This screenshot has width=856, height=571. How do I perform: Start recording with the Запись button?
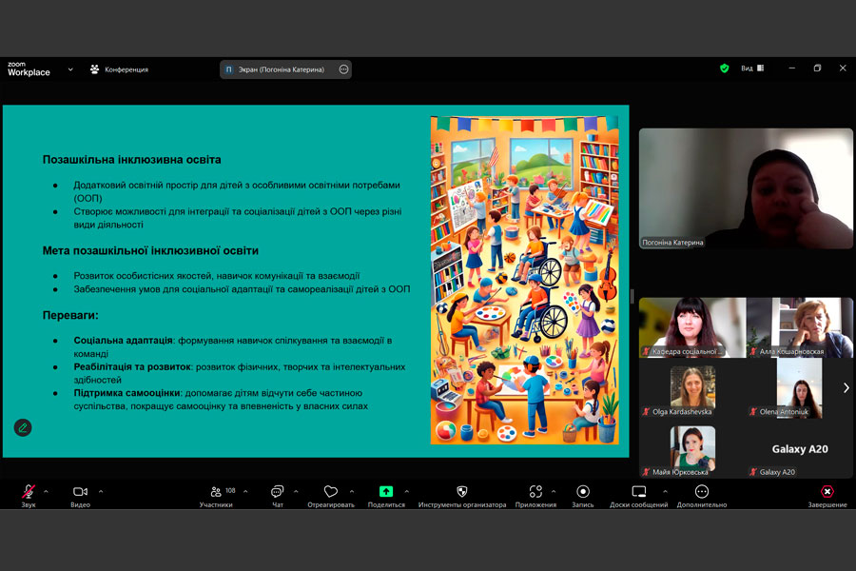[582, 492]
